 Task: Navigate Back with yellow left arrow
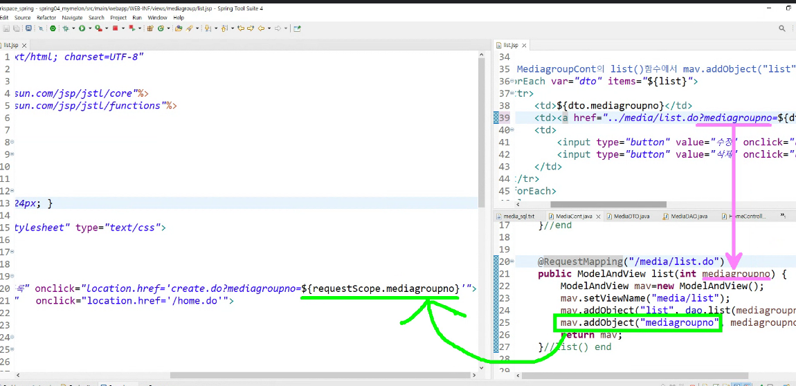[x=261, y=28]
